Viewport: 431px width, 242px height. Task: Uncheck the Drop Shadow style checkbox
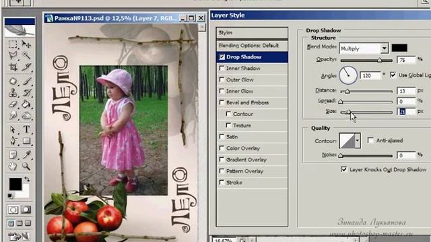point(222,57)
